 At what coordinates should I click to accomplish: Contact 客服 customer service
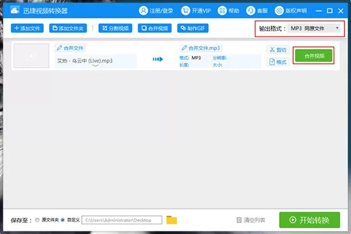pos(257,10)
